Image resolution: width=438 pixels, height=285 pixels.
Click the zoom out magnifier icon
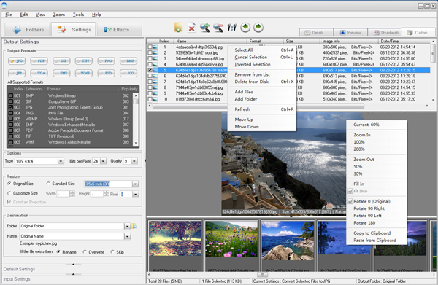(x=218, y=27)
